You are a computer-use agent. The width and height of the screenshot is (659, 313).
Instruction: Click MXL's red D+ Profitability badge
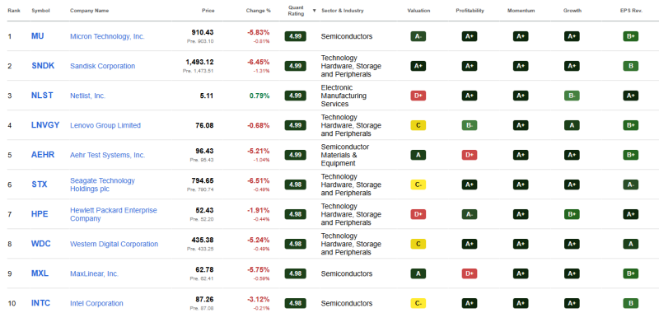coord(470,273)
